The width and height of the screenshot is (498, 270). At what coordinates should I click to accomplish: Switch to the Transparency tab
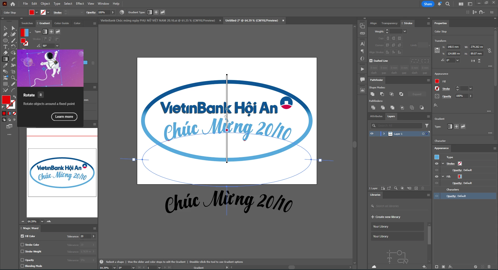point(389,23)
